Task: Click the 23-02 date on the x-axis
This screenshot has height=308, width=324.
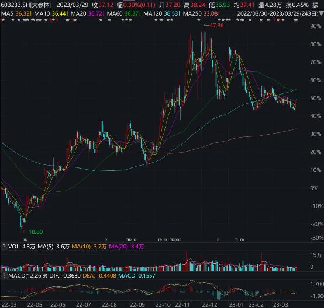Action: [256, 305]
